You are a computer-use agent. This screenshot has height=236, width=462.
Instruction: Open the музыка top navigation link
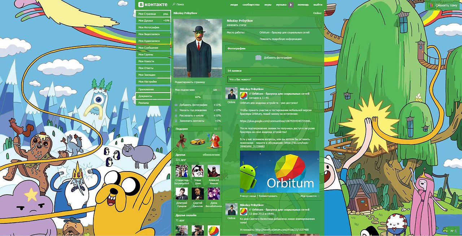pyautogui.click(x=281, y=5)
